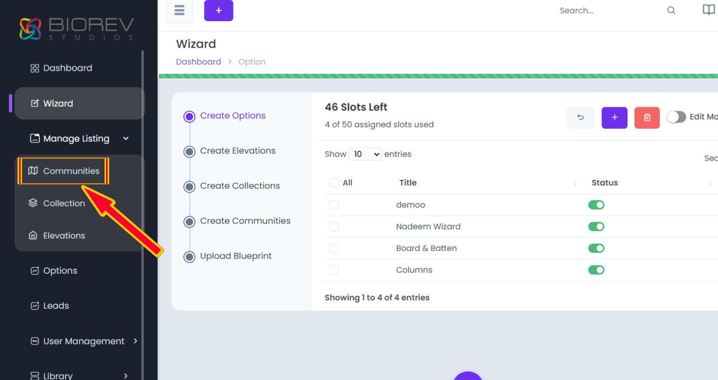Click the Communities map icon
This screenshot has height=380, width=718.
[33, 171]
